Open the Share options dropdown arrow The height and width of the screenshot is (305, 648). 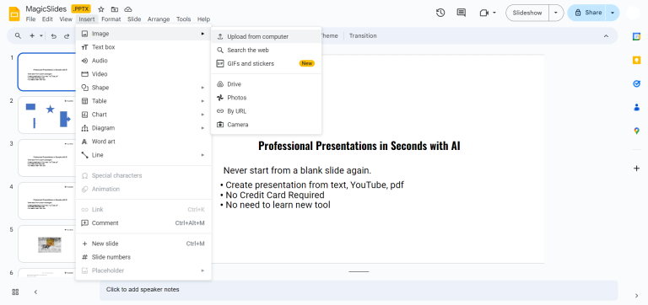coord(613,13)
